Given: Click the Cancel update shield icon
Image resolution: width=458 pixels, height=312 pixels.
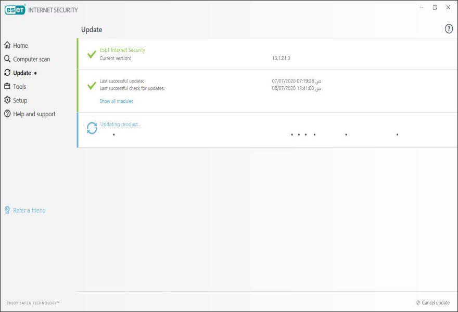Looking at the screenshot, I should 418,303.
